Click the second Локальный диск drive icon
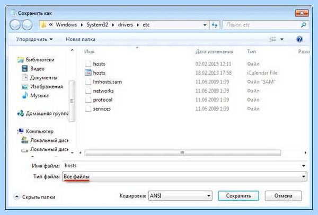 click(x=24, y=150)
